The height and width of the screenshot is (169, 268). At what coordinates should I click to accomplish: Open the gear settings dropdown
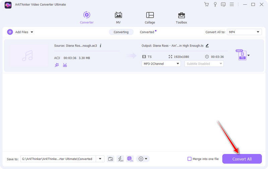click(143, 159)
